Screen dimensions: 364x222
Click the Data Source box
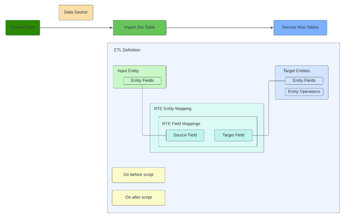76,13
